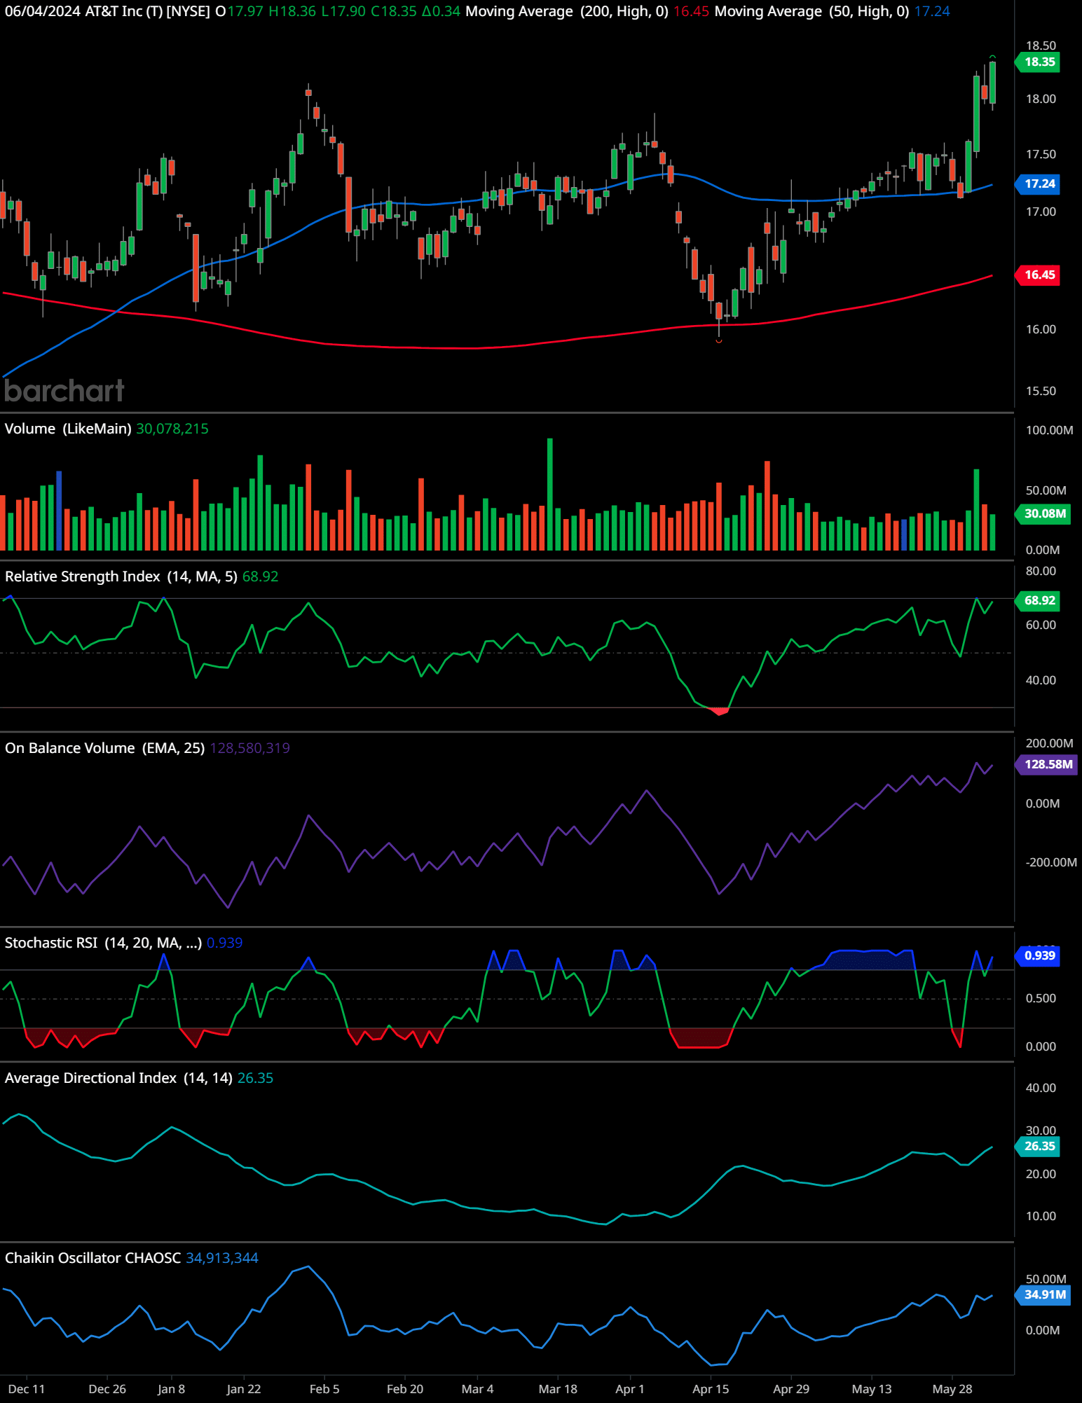The width and height of the screenshot is (1082, 1403).
Task: Click the Apr 1 date axis label
Action: point(629,1389)
